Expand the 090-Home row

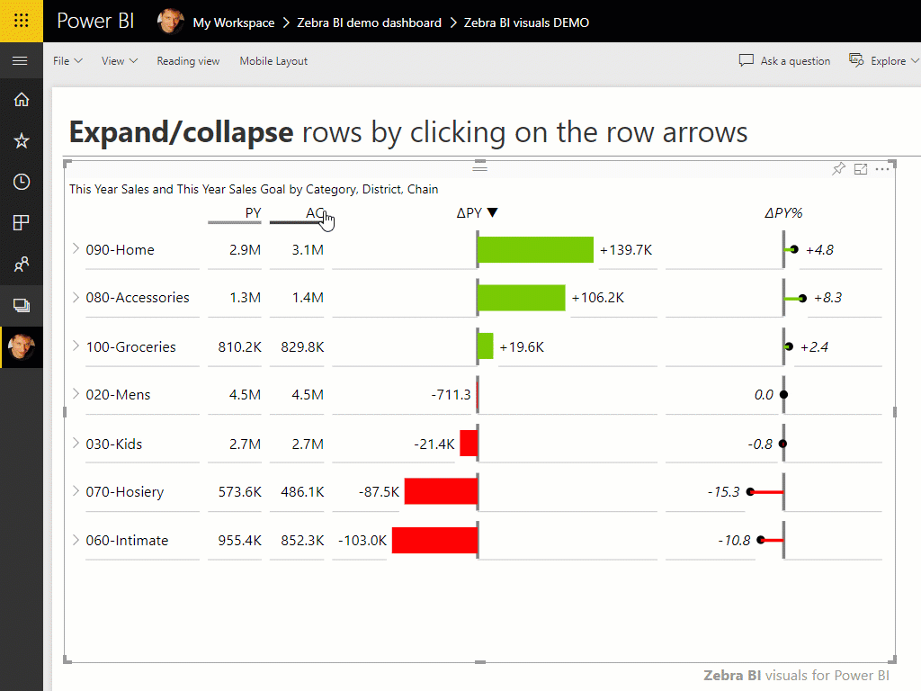tap(76, 250)
